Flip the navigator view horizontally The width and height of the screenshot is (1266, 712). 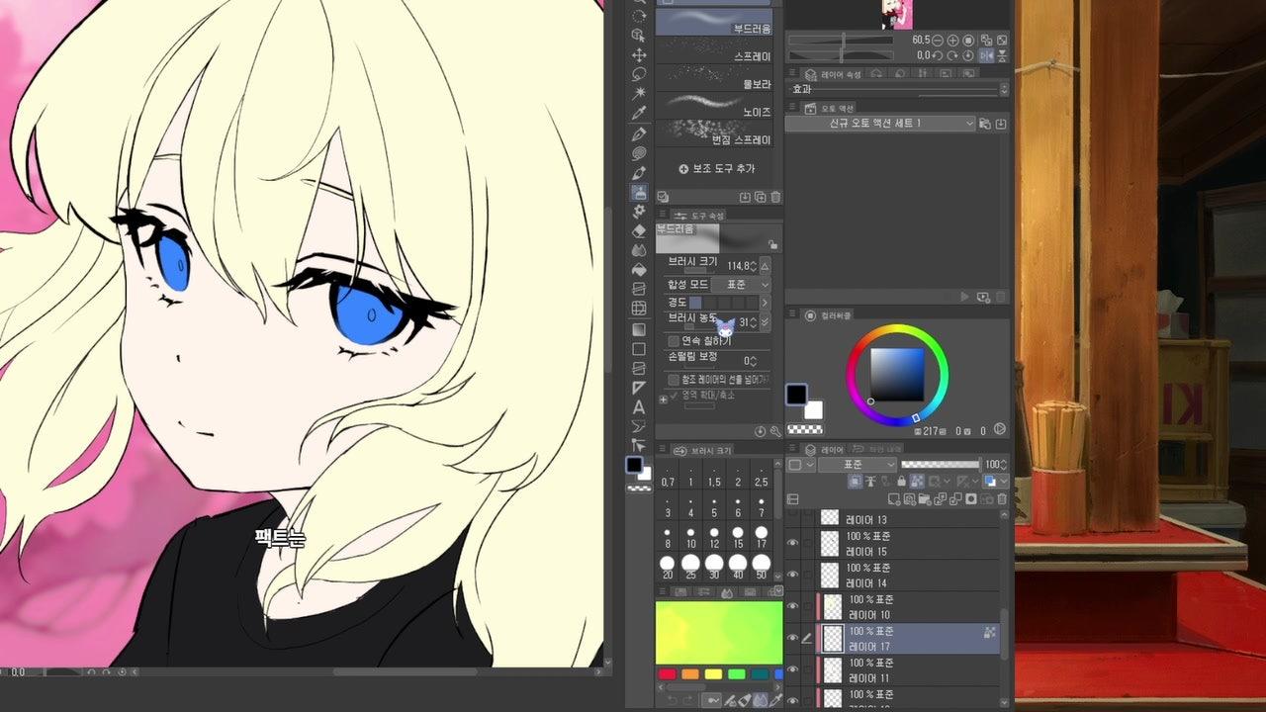(x=986, y=56)
